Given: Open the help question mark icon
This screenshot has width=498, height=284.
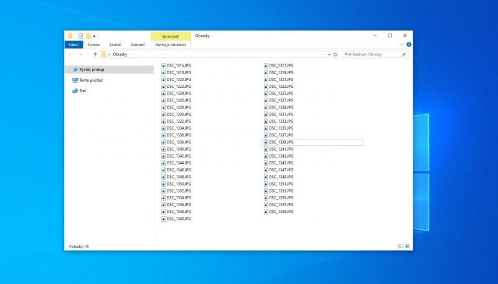Looking at the screenshot, I should click(408, 45).
